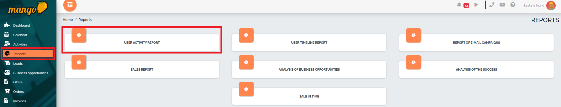Open the YouTube video icon
This screenshot has width=561, height=107.
coord(502,5)
